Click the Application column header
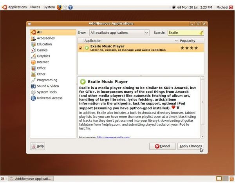 click(130, 41)
